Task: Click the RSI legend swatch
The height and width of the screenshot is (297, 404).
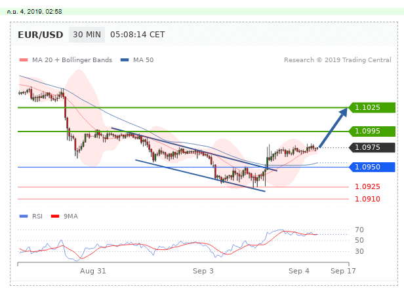Action: coord(24,217)
